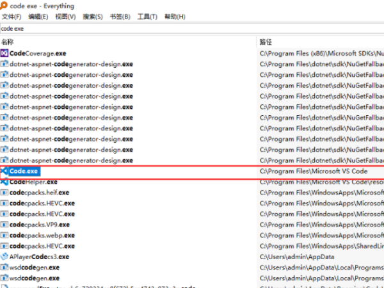
Task: Select the APlayerCodecs3.exe file name
Action: click(40, 257)
